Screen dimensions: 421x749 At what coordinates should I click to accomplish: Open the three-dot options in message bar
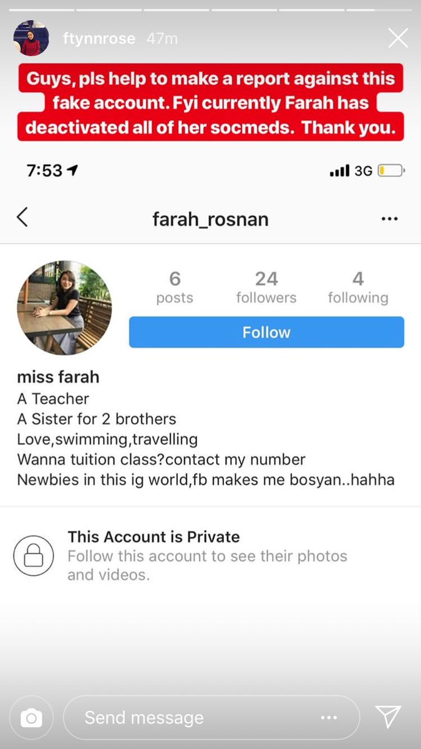point(329,718)
